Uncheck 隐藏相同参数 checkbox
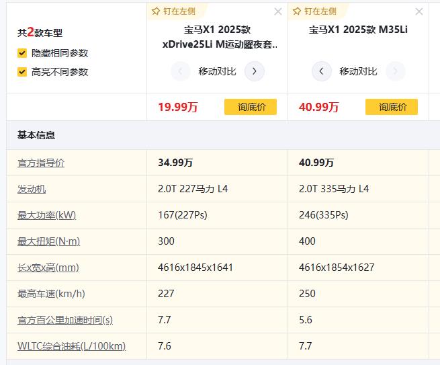The image size is (440, 365). [x=22, y=53]
